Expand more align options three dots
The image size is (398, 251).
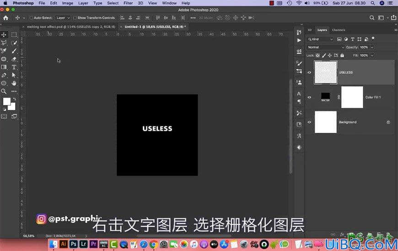tap(193, 18)
